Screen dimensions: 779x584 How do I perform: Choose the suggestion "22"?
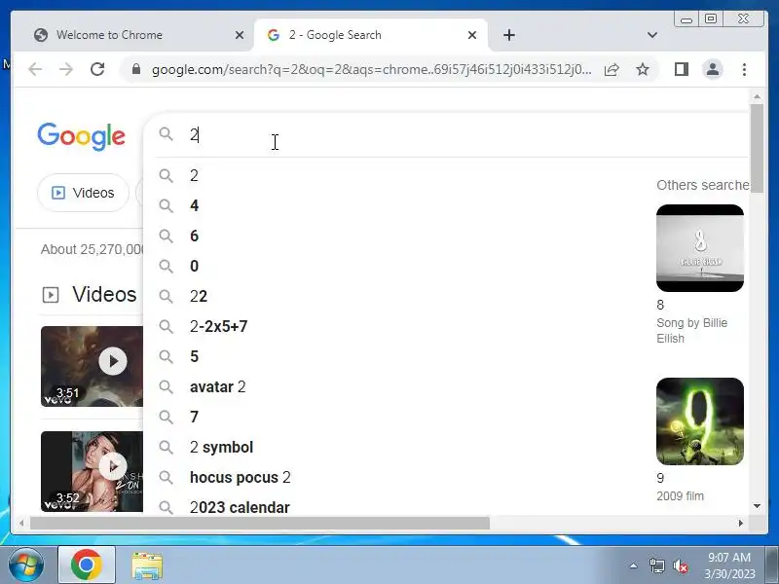coord(447,297)
